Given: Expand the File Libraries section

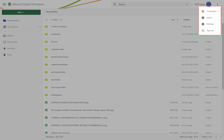Looking at the screenshot, I should click(40, 27).
